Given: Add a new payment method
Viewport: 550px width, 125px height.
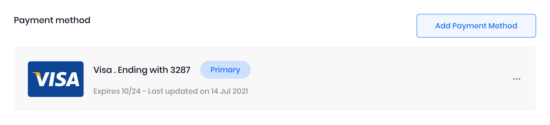Looking at the screenshot, I should click(x=476, y=26).
